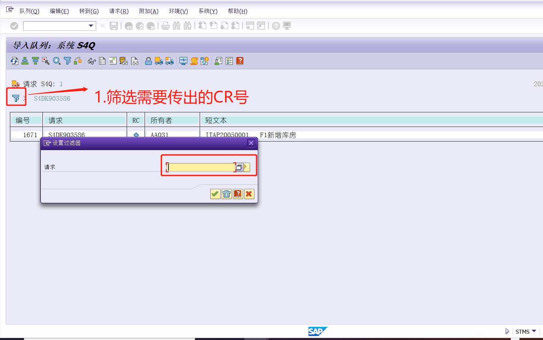Image resolution: width=543 pixels, height=340 pixels.
Task: Open the command field dropdown
Action: coord(91,26)
